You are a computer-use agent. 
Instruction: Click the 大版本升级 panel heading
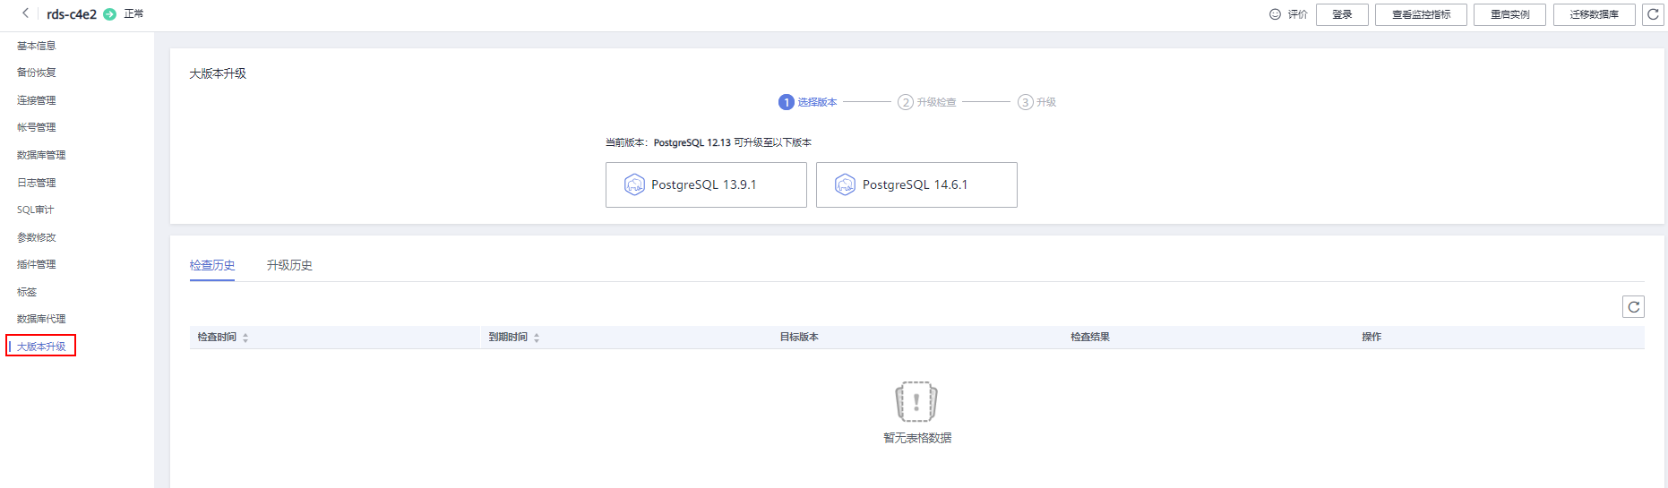218,73
